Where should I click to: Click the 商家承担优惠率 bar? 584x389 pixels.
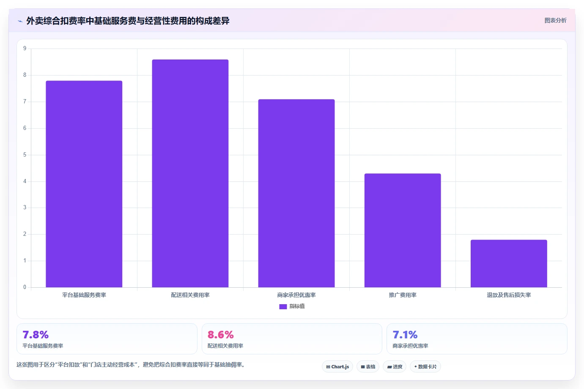[296, 193]
